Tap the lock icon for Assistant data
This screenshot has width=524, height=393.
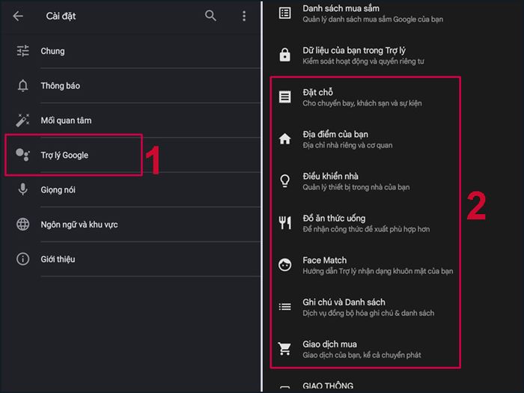click(284, 55)
